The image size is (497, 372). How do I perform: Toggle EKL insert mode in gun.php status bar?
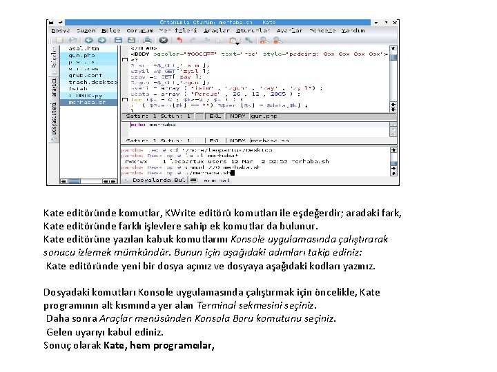(215, 116)
